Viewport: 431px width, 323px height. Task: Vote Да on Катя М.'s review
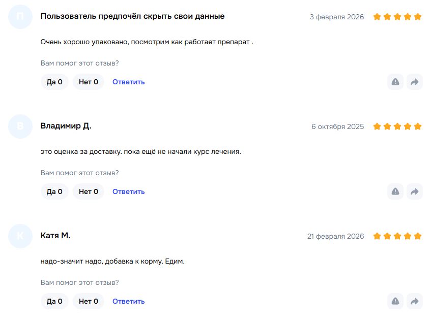54,301
